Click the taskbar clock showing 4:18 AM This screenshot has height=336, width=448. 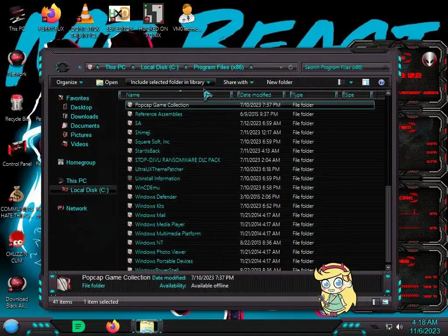pyautogui.click(x=424, y=326)
